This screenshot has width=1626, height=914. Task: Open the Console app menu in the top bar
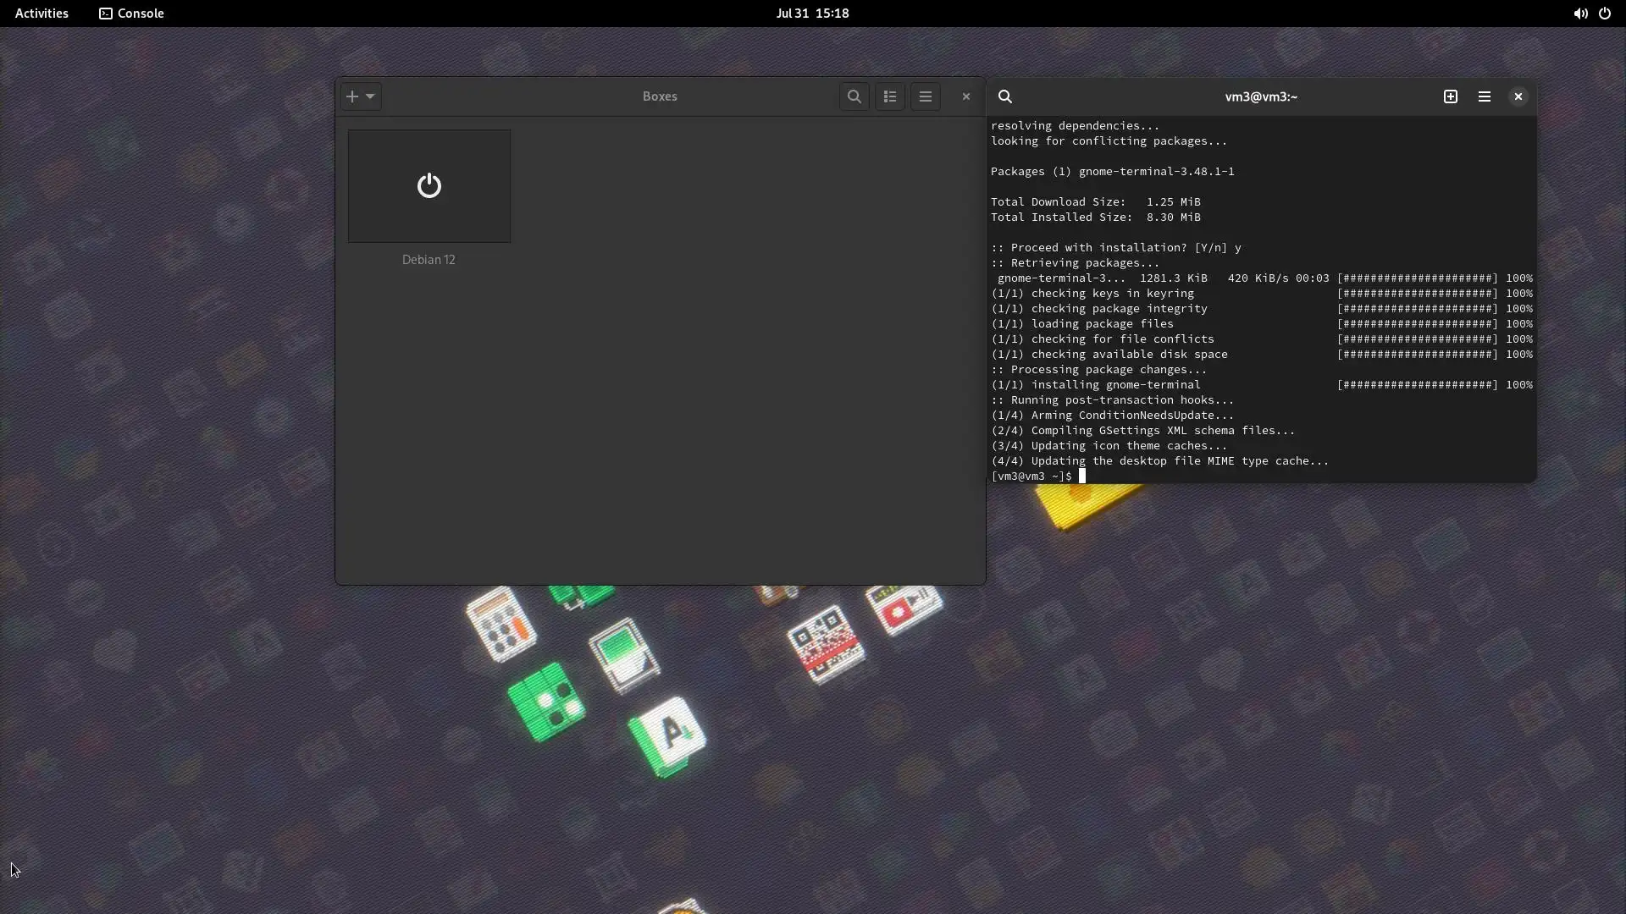[131, 14]
